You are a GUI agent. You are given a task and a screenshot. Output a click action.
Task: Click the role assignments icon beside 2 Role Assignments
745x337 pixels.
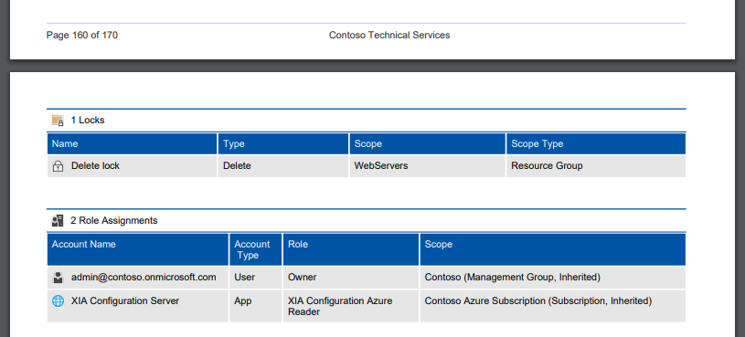58,221
